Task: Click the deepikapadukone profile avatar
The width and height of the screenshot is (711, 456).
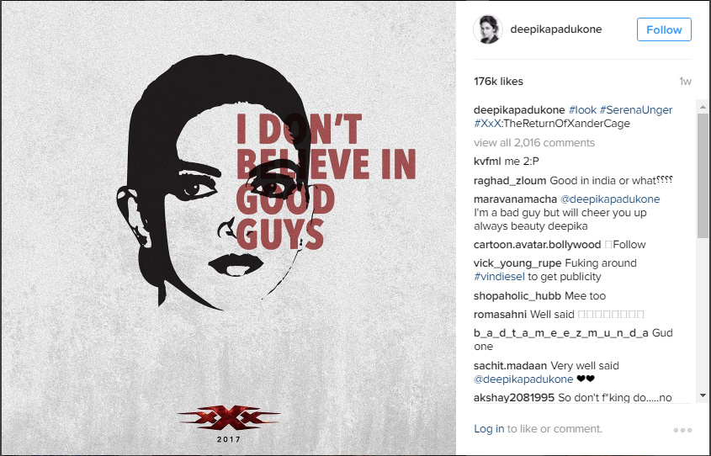Action: pyautogui.click(x=488, y=29)
